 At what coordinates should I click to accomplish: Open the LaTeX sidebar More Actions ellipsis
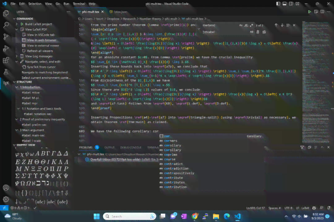point(68,12)
